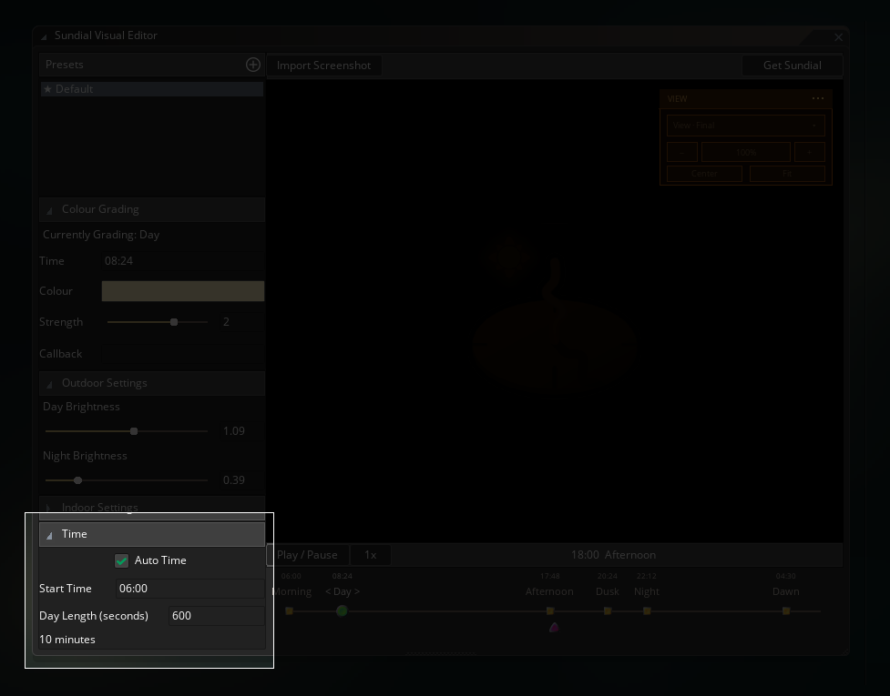Click the Dawn marker on timeline
This screenshot has height=696, width=890.
[x=786, y=611]
